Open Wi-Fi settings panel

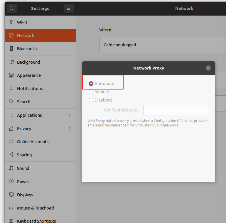click(40, 22)
